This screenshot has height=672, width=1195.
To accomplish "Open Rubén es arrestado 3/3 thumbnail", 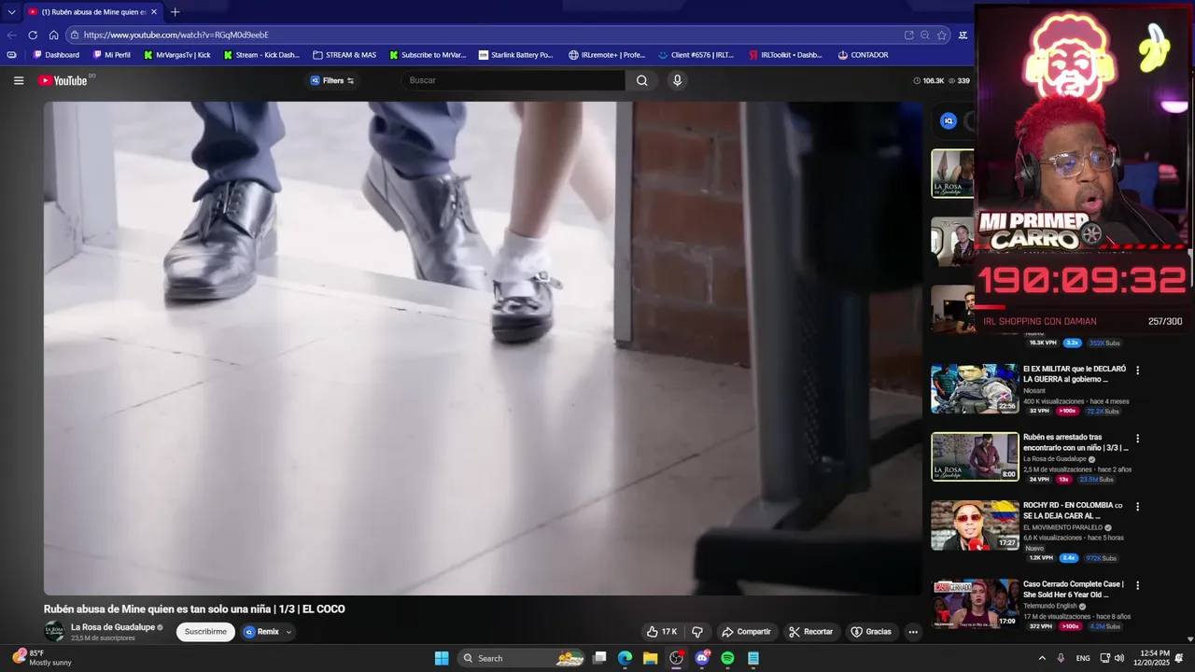I will pos(975,456).
